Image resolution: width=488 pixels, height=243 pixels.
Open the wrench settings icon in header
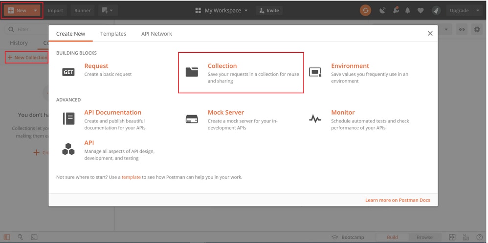[x=396, y=10]
